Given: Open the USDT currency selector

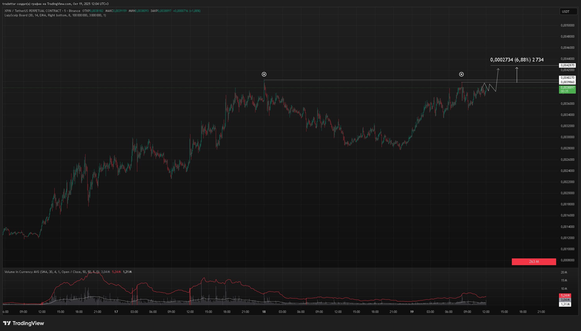Looking at the screenshot, I should pos(568,12).
